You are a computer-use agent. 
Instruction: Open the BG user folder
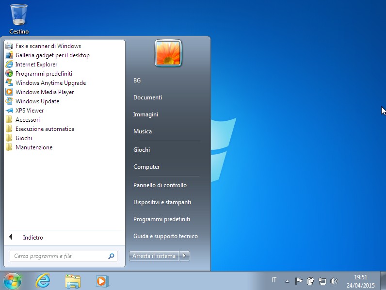pyautogui.click(x=137, y=81)
